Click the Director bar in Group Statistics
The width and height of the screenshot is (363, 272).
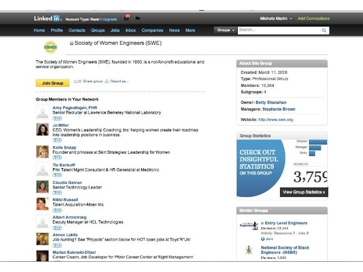point(318,142)
